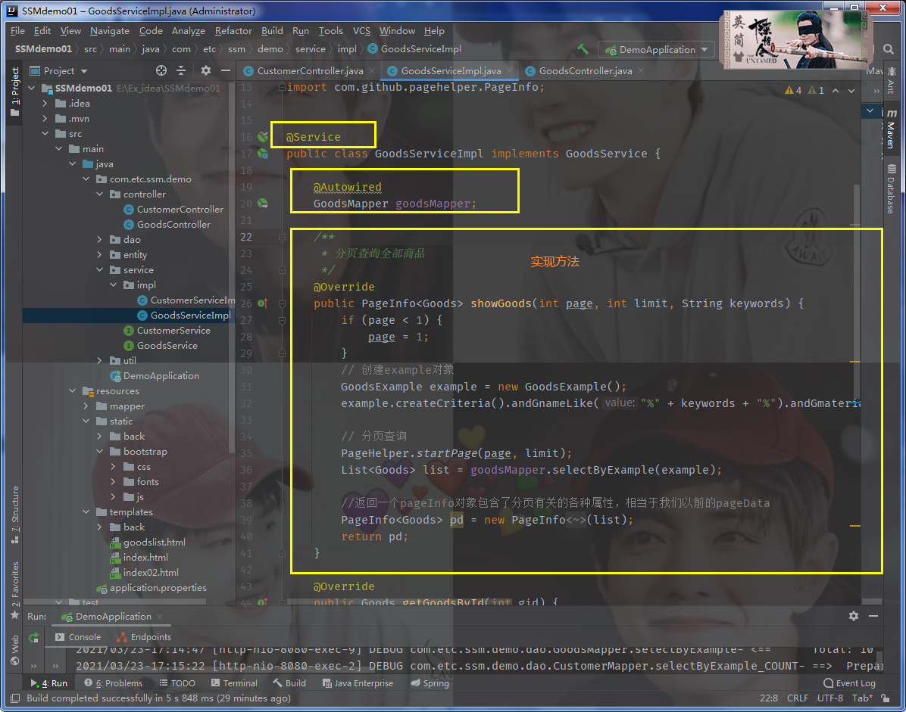Click the Collapse All icon in Project panel
The image size is (906, 712).
click(x=181, y=70)
